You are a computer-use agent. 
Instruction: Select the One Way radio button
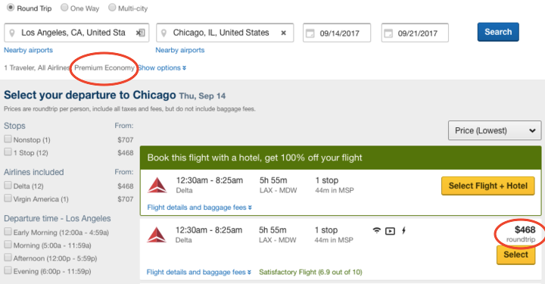point(64,8)
